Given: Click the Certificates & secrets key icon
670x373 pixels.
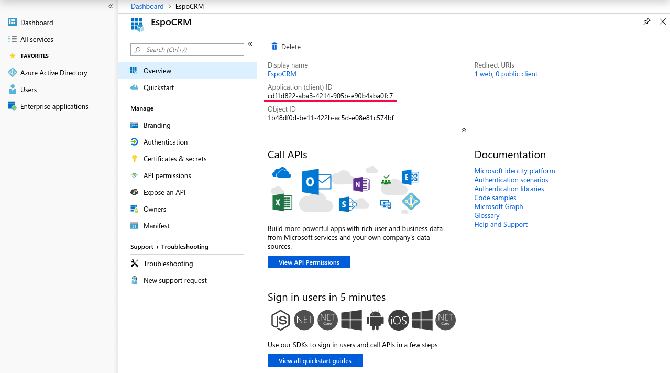Looking at the screenshot, I should pyautogui.click(x=135, y=159).
